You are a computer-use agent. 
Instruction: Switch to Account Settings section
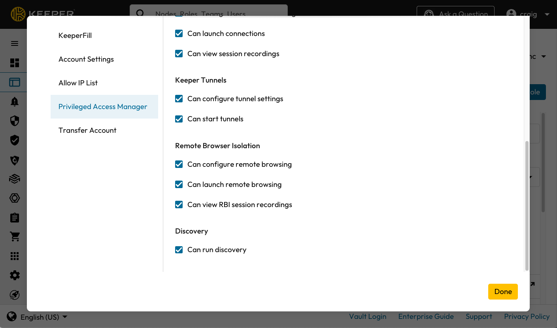(86, 59)
